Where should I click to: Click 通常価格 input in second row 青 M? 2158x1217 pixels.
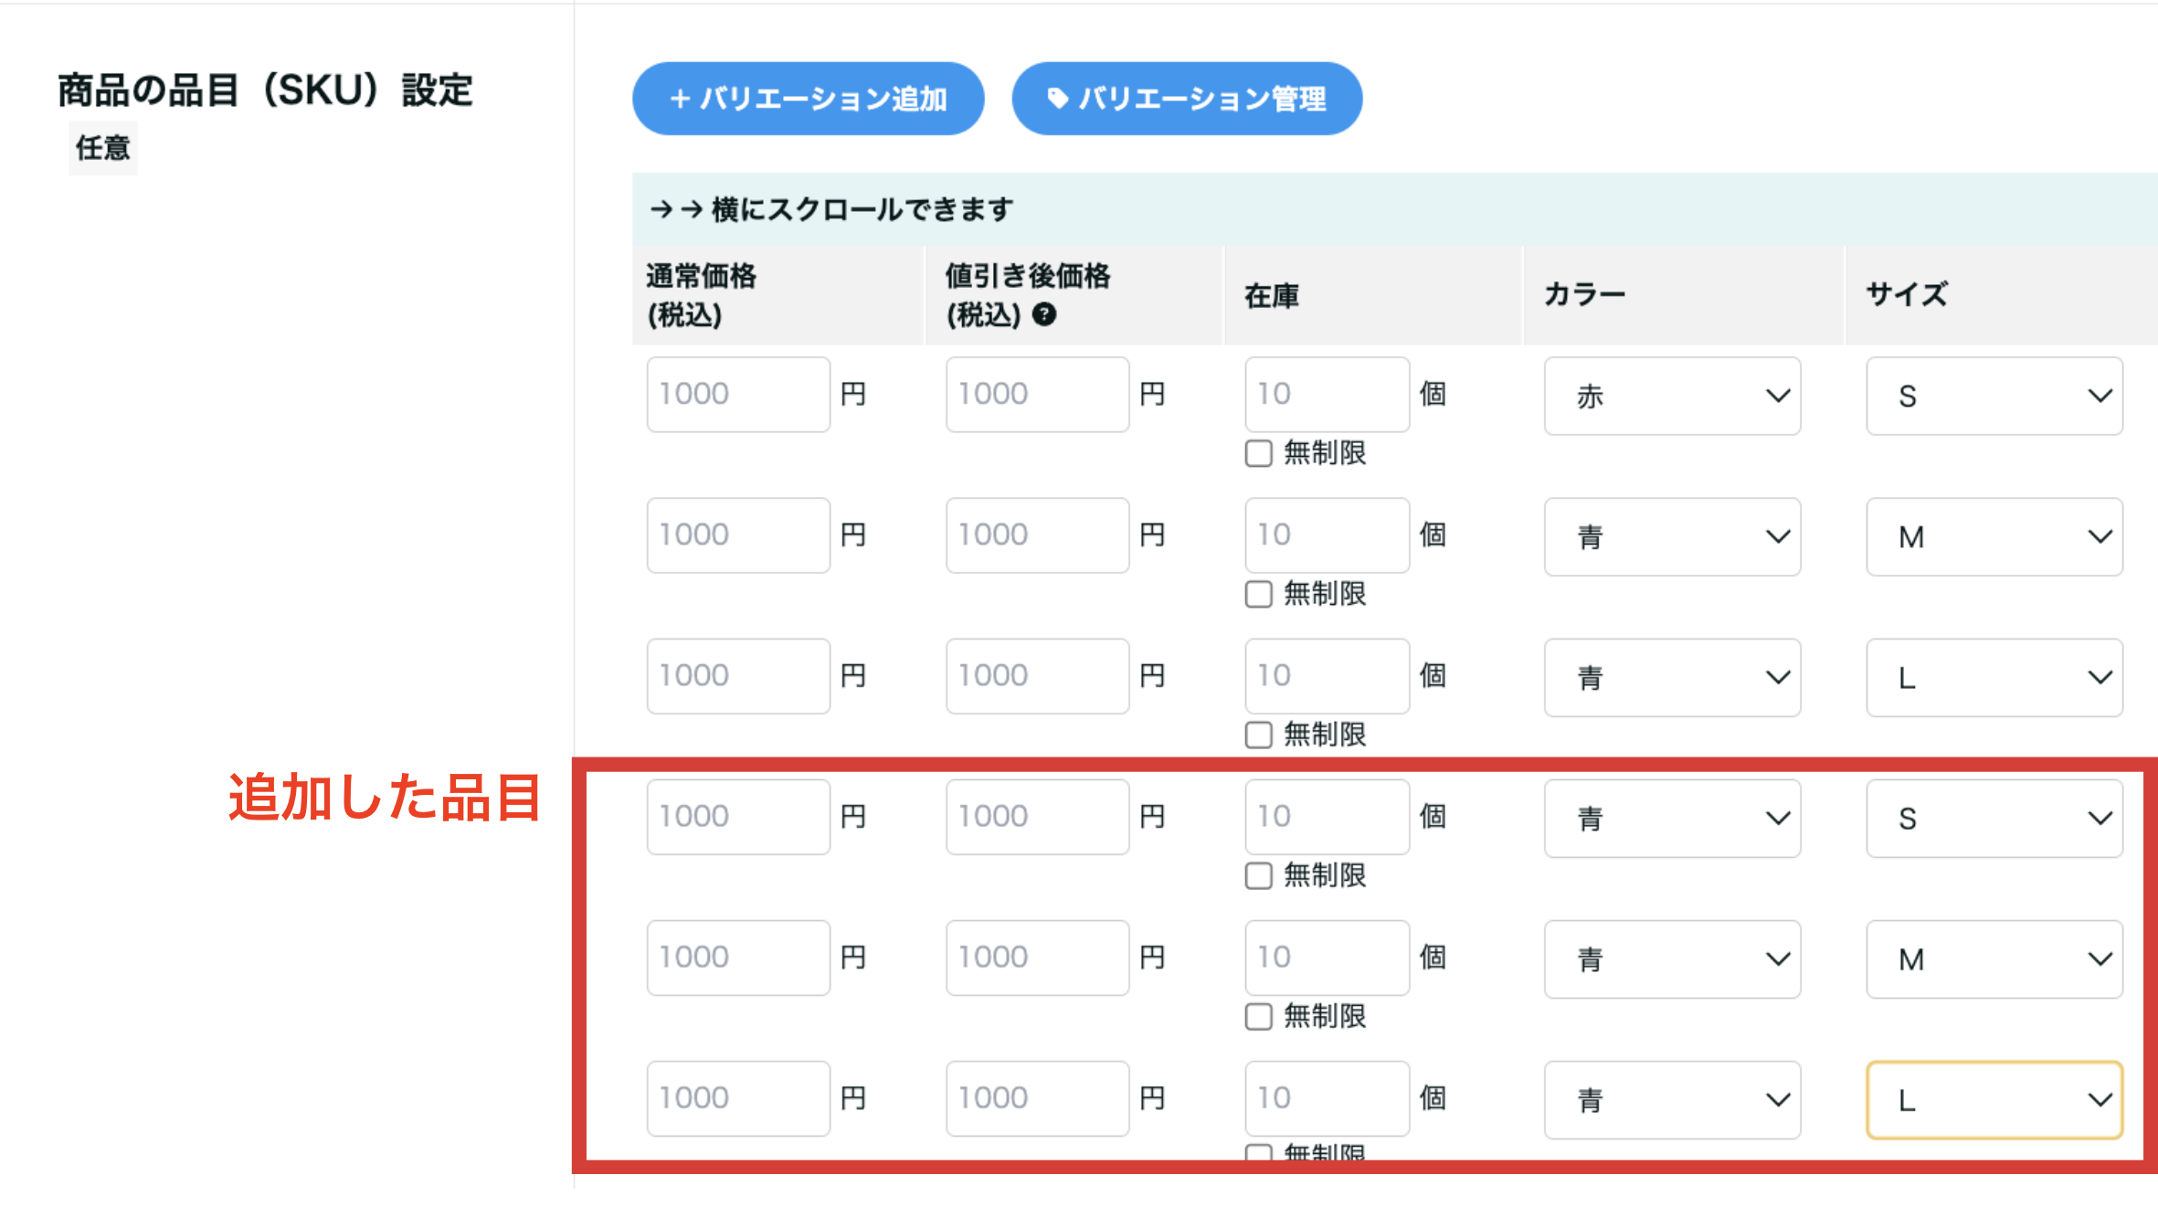[x=738, y=534]
